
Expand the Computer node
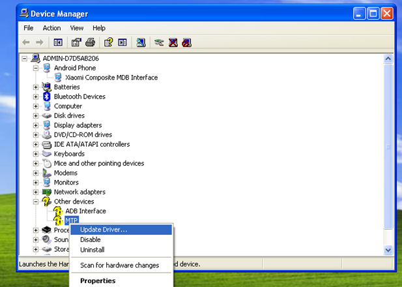pyautogui.click(x=36, y=106)
